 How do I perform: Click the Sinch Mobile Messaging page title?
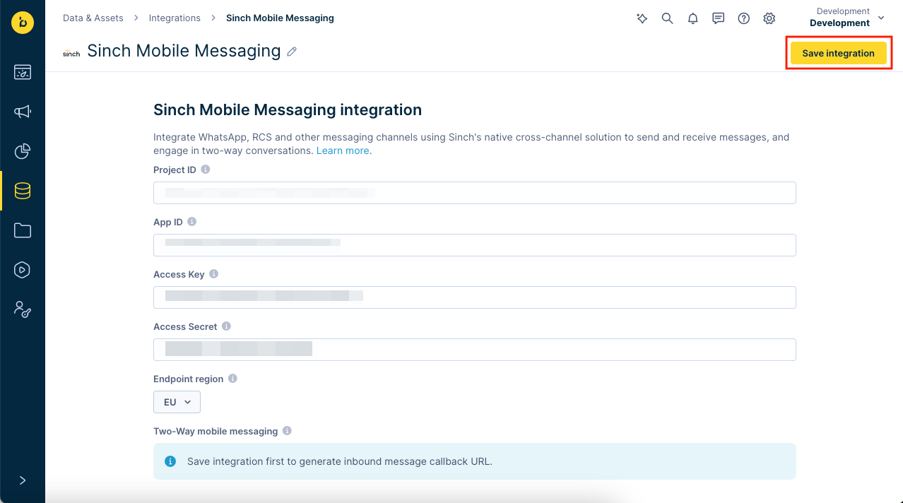pyautogui.click(x=184, y=51)
